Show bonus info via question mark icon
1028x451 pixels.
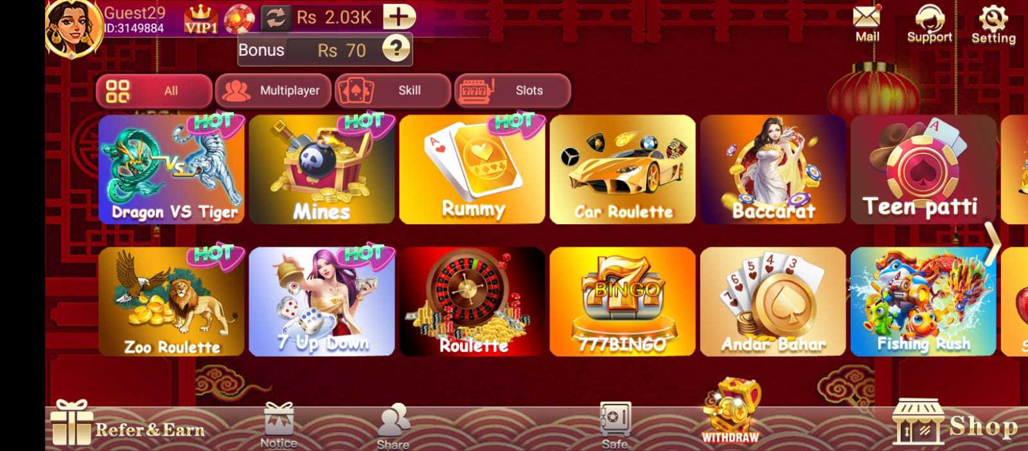(x=396, y=48)
